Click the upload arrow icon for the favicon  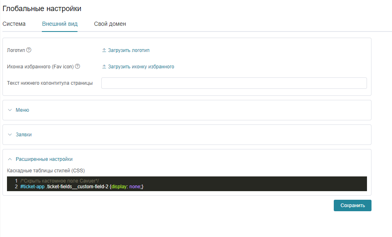click(104, 67)
